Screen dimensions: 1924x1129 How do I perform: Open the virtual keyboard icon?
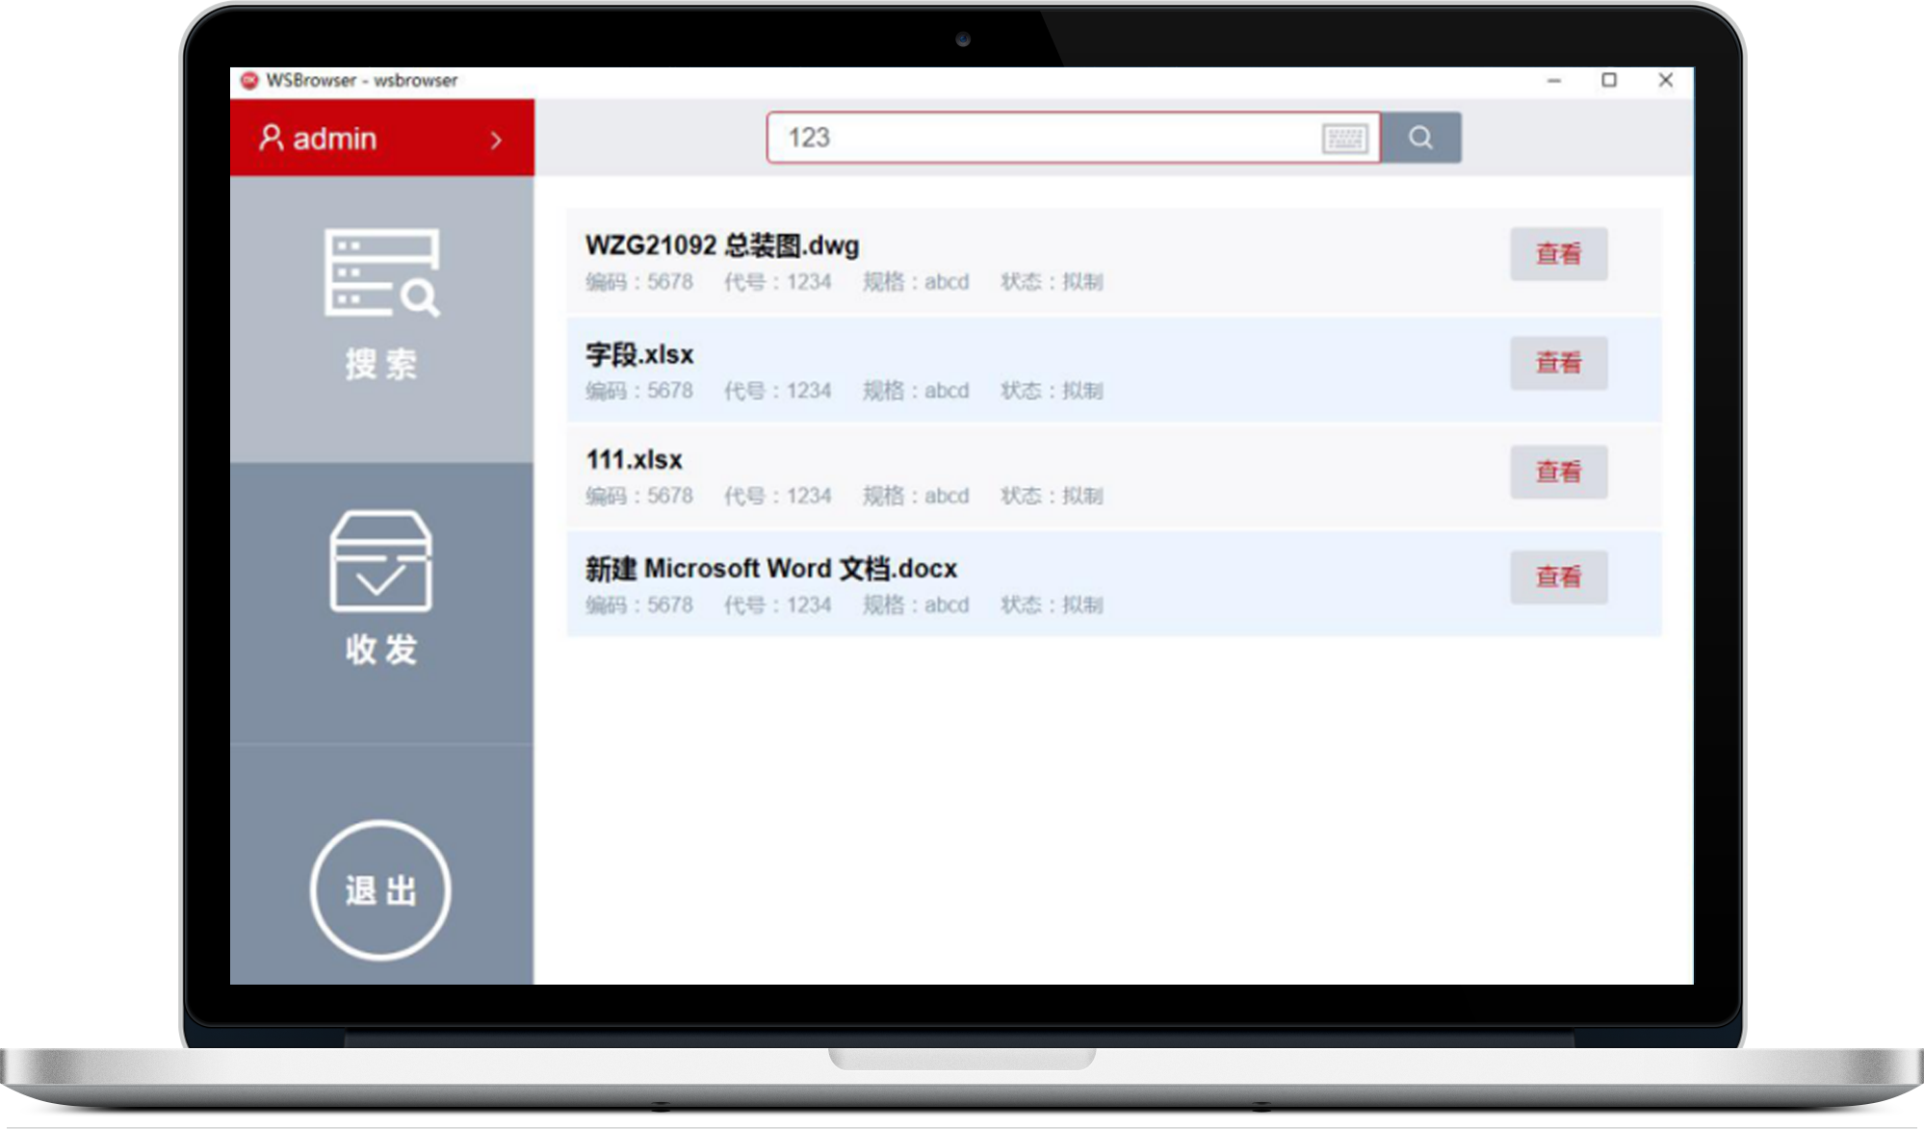tap(1344, 139)
